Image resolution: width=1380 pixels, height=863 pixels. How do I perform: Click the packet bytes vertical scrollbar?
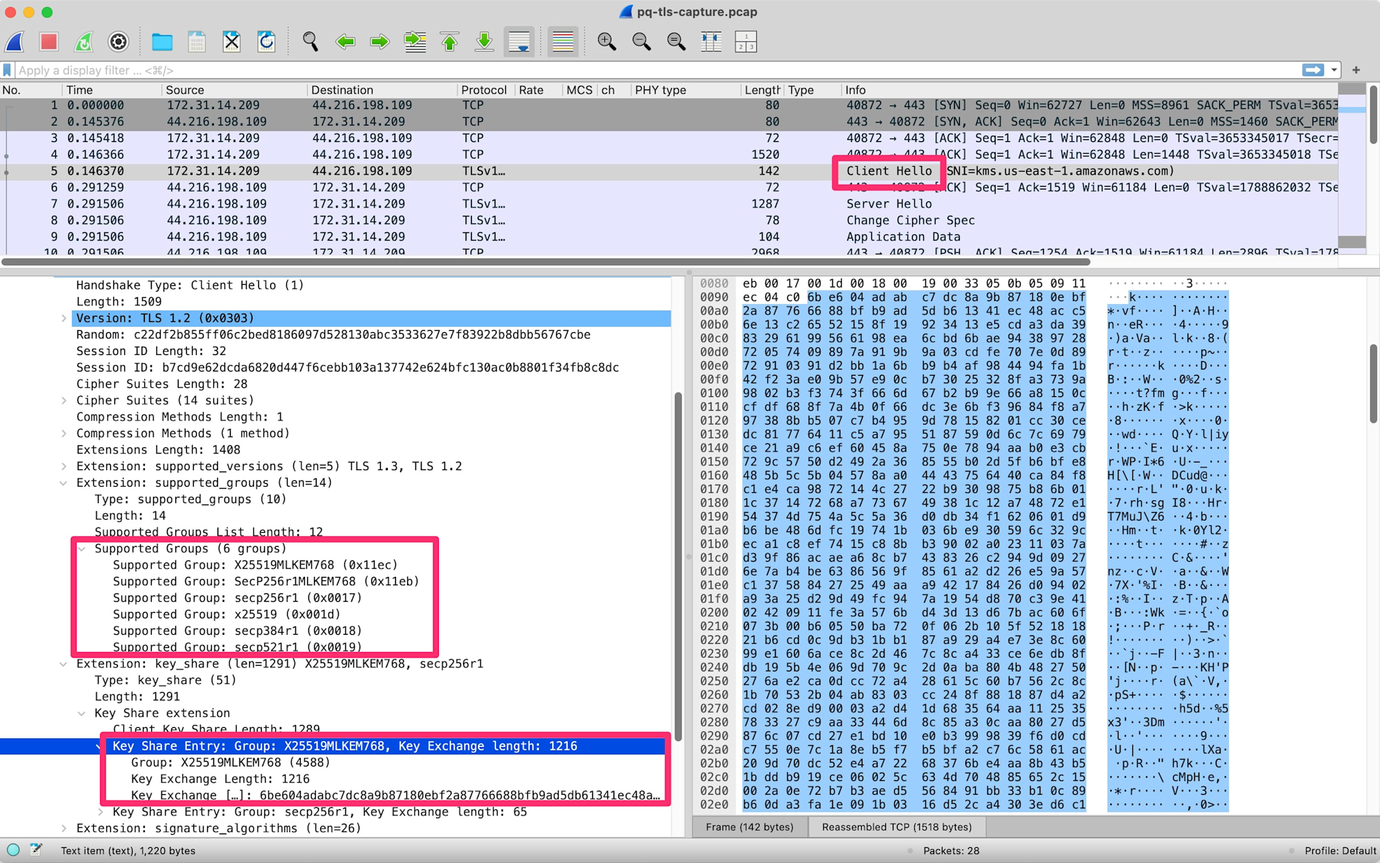point(1374,384)
